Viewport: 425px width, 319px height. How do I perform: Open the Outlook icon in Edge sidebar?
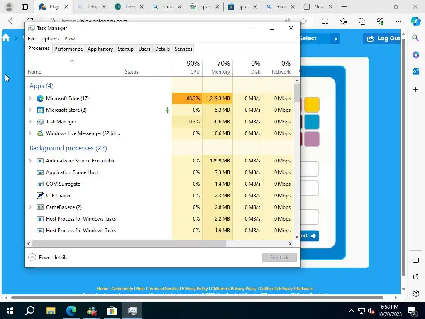(x=415, y=71)
